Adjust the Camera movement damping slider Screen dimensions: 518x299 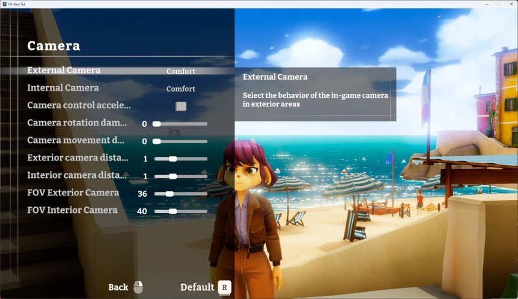pos(180,141)
